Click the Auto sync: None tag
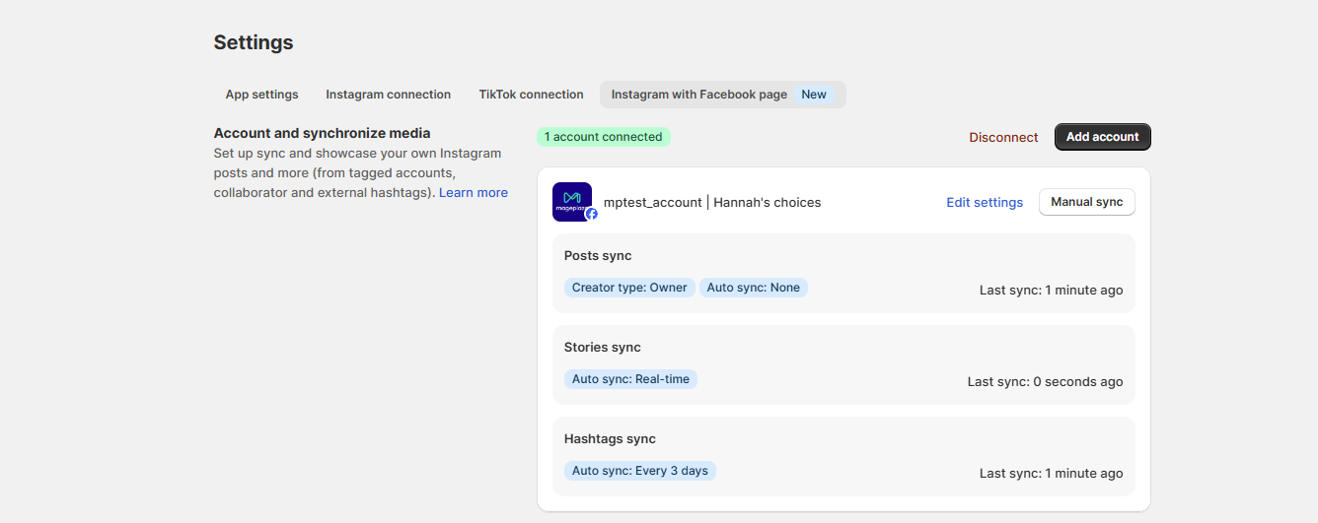 point(754,288)
